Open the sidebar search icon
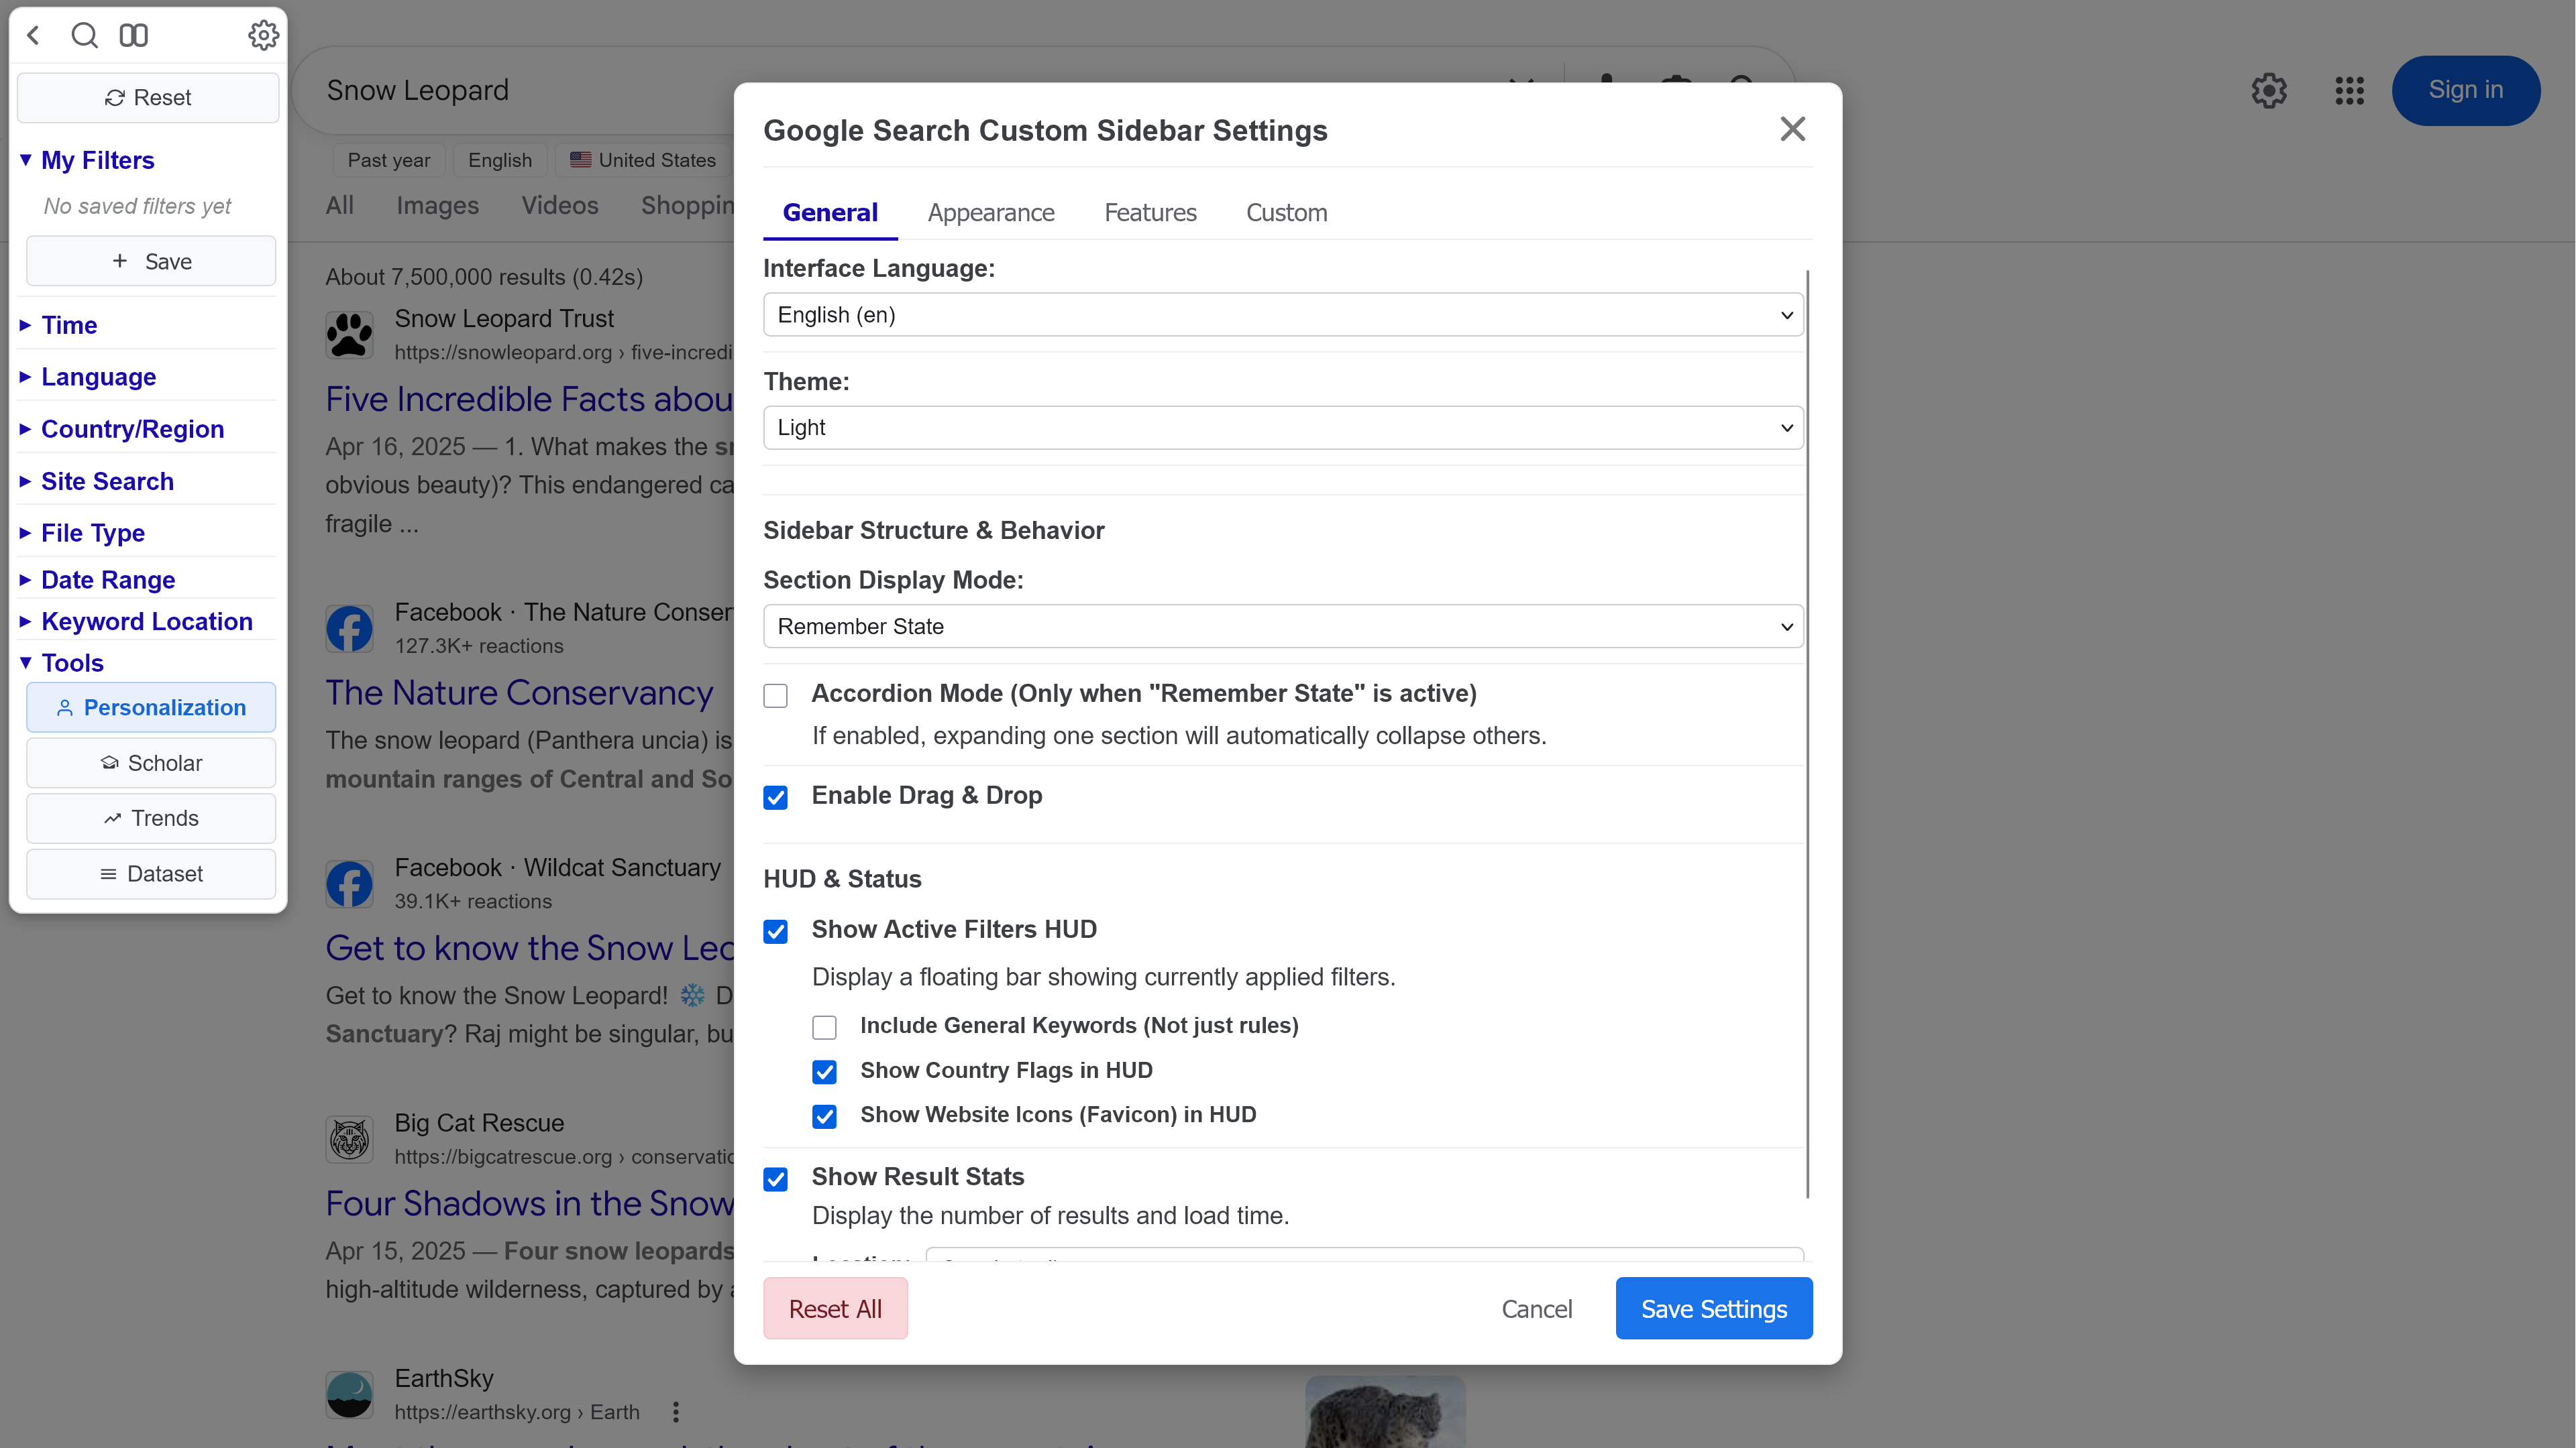Screen dimensions: 2576x1448 tap(84, 35)
